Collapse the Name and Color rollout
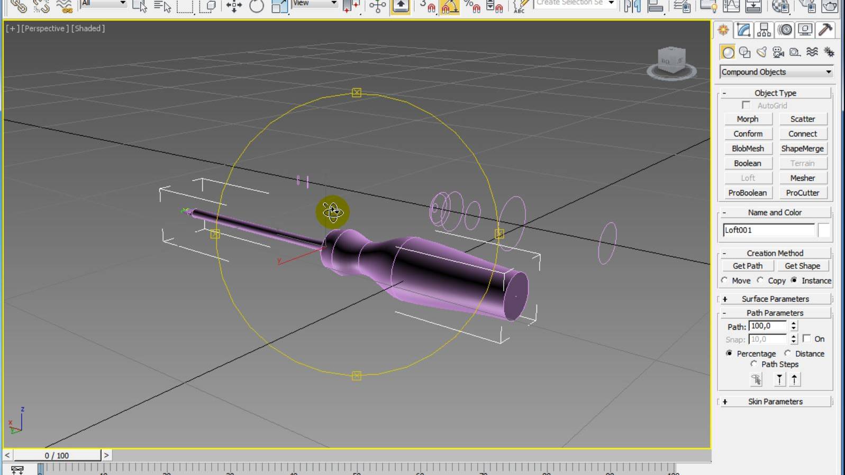Screen dimensions: 845x475 point(775,212)
